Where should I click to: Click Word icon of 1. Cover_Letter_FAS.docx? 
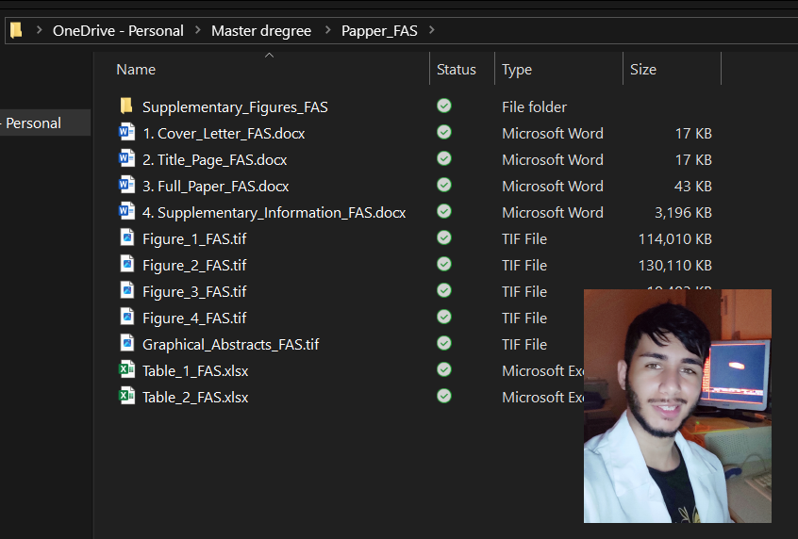point(126,132)
